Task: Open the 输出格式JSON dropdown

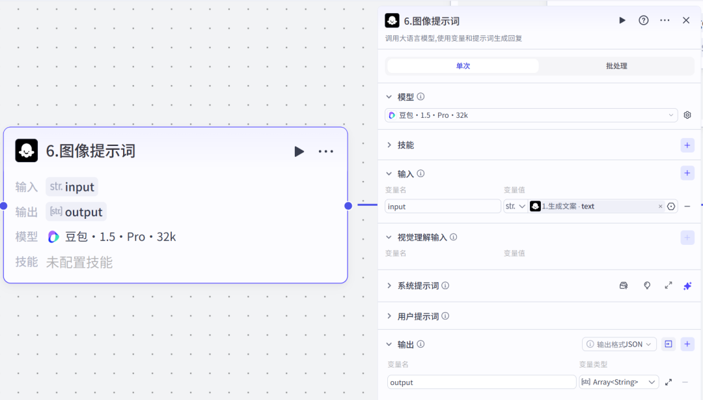Action: [x=619, y=345]
